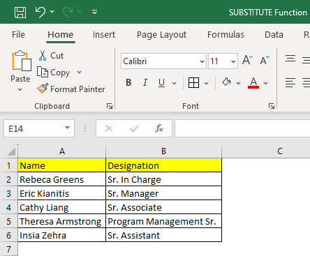The width and height of the screenshot is (310, 256).
Task: Click the Copy button
Action: tap(54, 73)
